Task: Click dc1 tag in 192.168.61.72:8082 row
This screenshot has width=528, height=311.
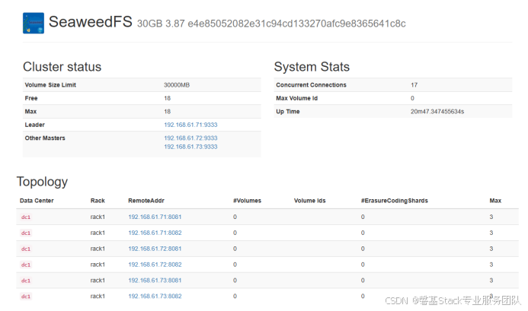Action: pyautogui.click(x=26, y=265)
